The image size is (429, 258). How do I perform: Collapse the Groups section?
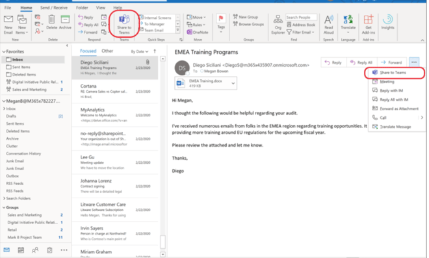[x=4, y=207]
